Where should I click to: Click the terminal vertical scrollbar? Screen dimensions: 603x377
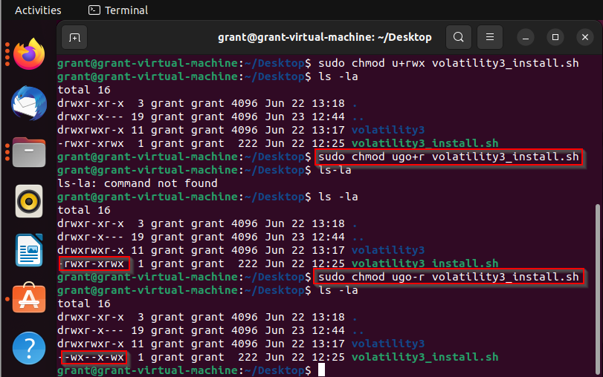point(597,290)
